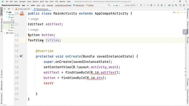Hide the Project panel with minus icon
This screenshot has width=189, height=106.
[x=12, y=9]
